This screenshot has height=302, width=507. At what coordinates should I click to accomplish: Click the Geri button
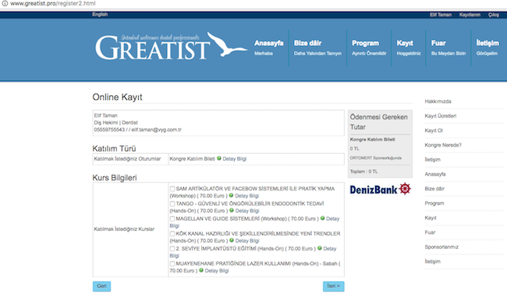point(101,286)
